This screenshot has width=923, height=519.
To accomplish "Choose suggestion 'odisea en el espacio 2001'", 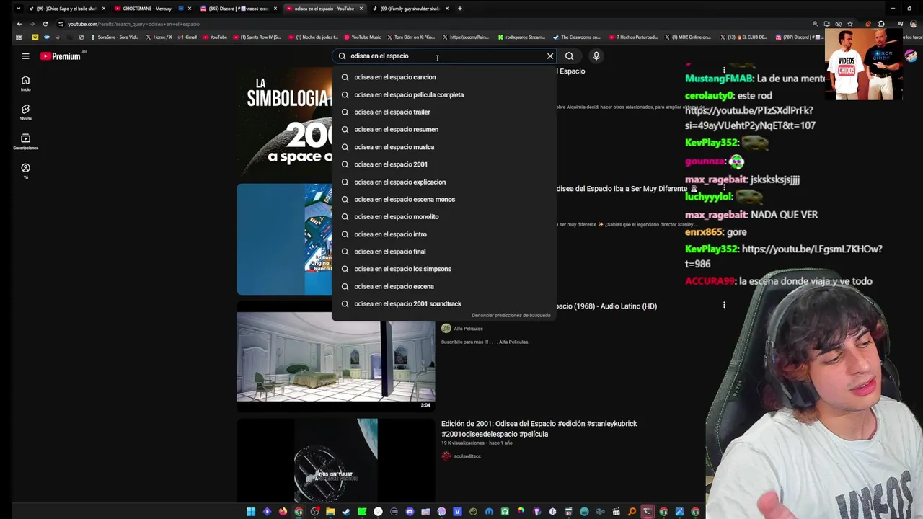I will pos(444,164).
